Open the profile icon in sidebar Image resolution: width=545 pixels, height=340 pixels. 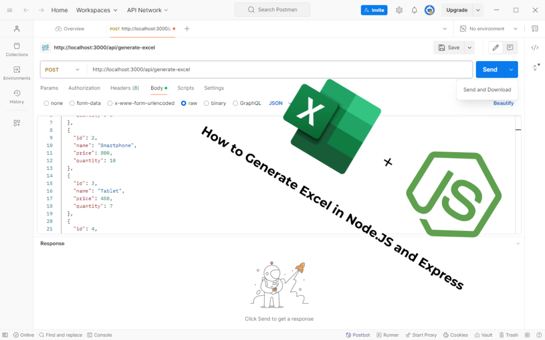[16, 29]
